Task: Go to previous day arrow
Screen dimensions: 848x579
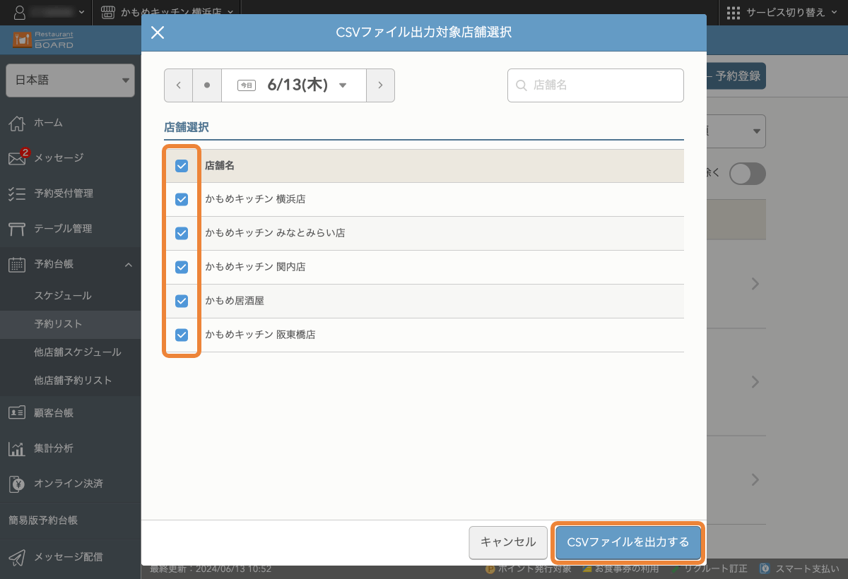Action: coord(179,85)
